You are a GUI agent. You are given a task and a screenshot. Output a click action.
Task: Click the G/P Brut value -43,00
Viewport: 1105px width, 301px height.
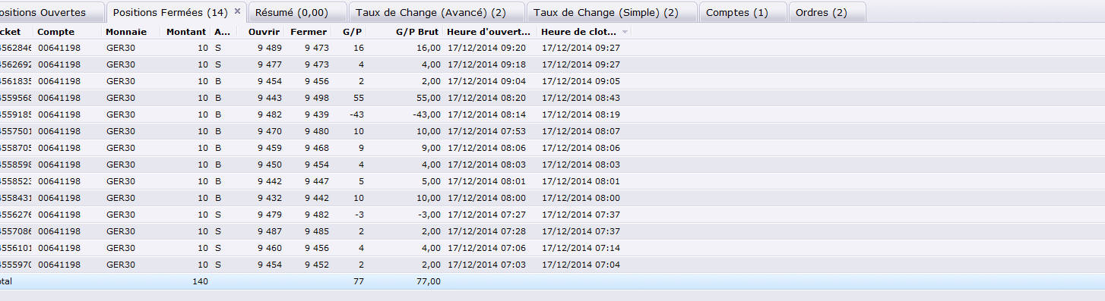tap(426, 114)
